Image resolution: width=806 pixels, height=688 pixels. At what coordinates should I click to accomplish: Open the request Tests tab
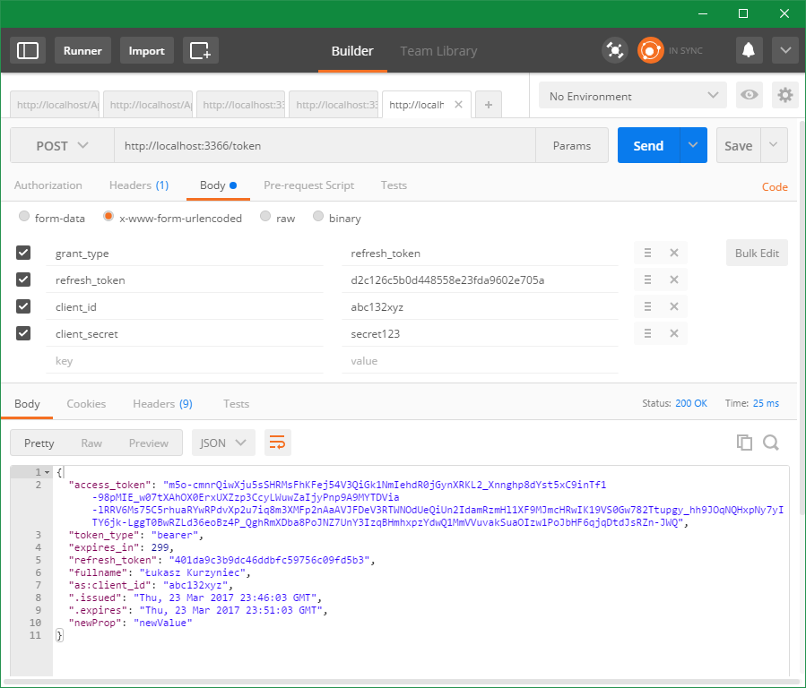[394, 185]
